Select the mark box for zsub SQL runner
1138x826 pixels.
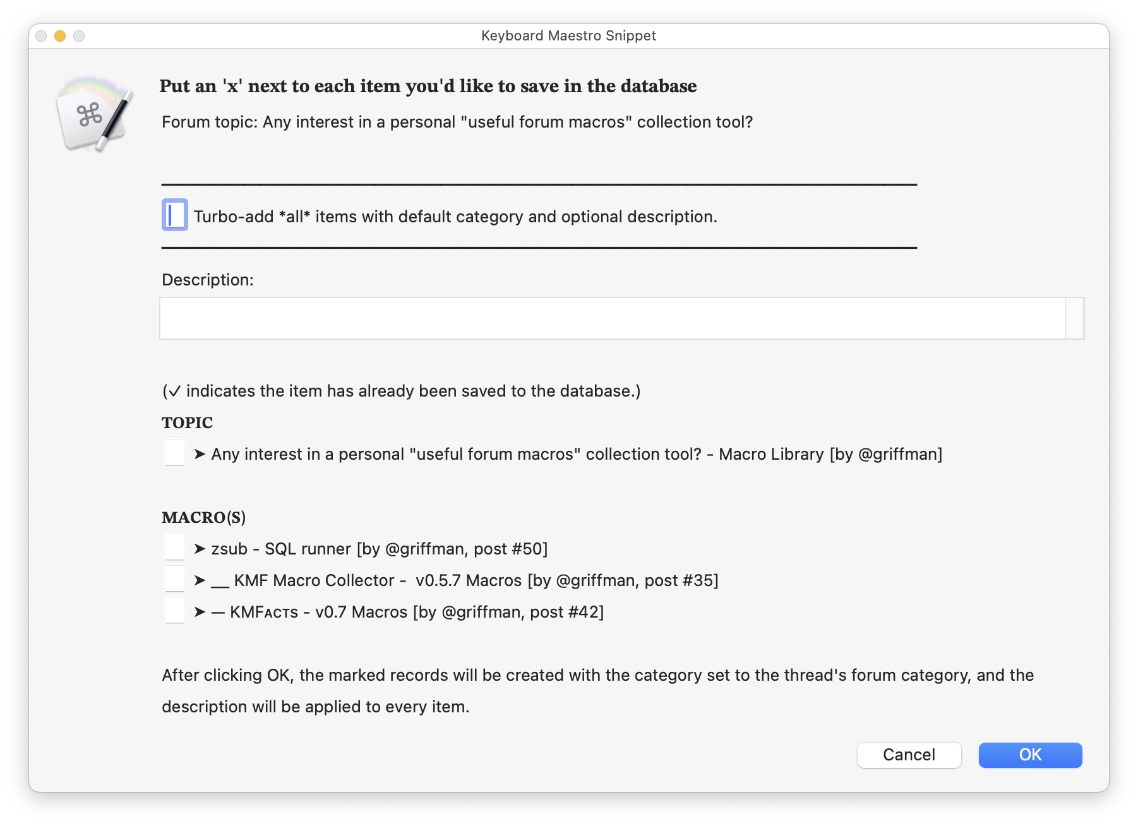click(175, 548)
